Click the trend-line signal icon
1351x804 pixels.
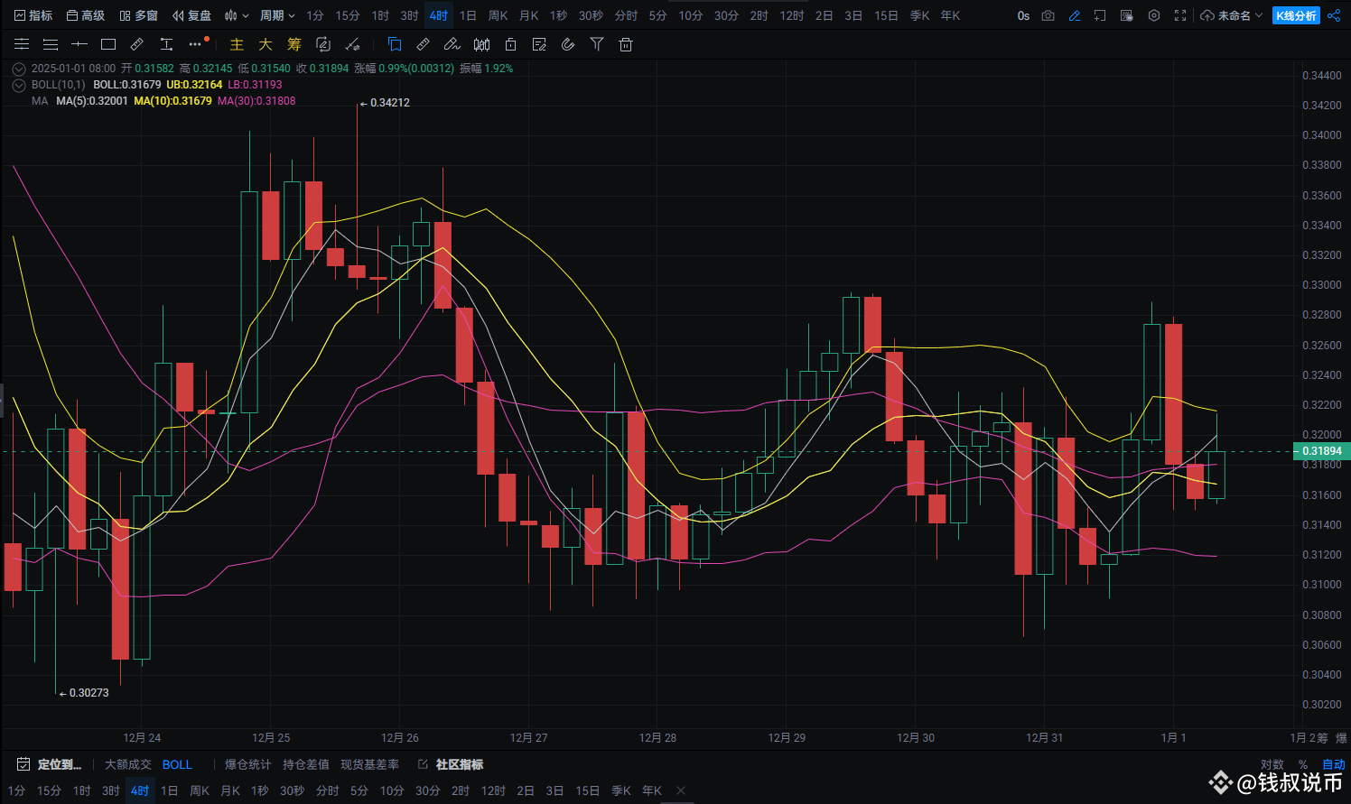[x=352, y=44]
